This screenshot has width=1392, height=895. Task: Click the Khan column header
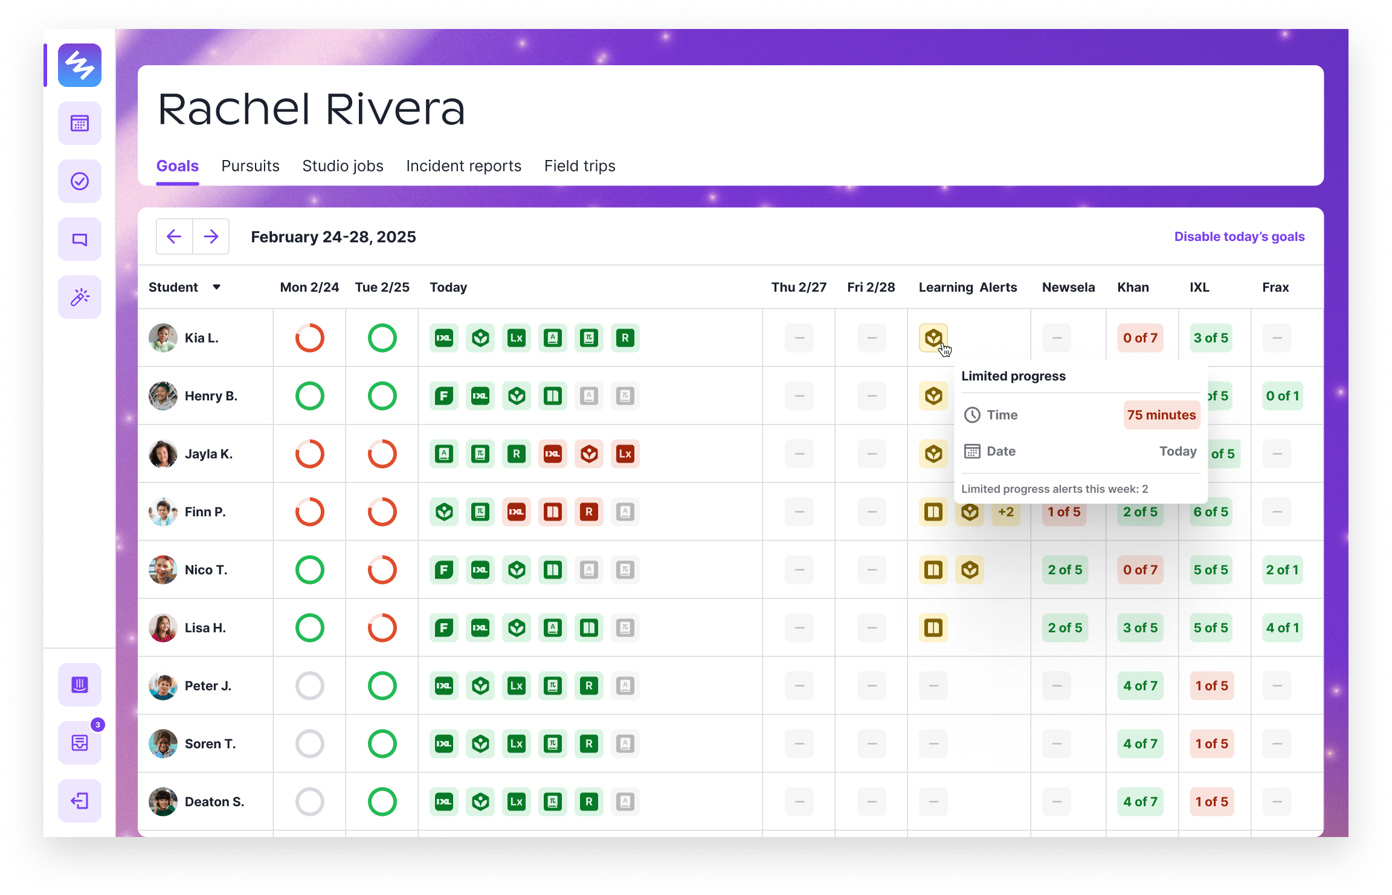1133,287
